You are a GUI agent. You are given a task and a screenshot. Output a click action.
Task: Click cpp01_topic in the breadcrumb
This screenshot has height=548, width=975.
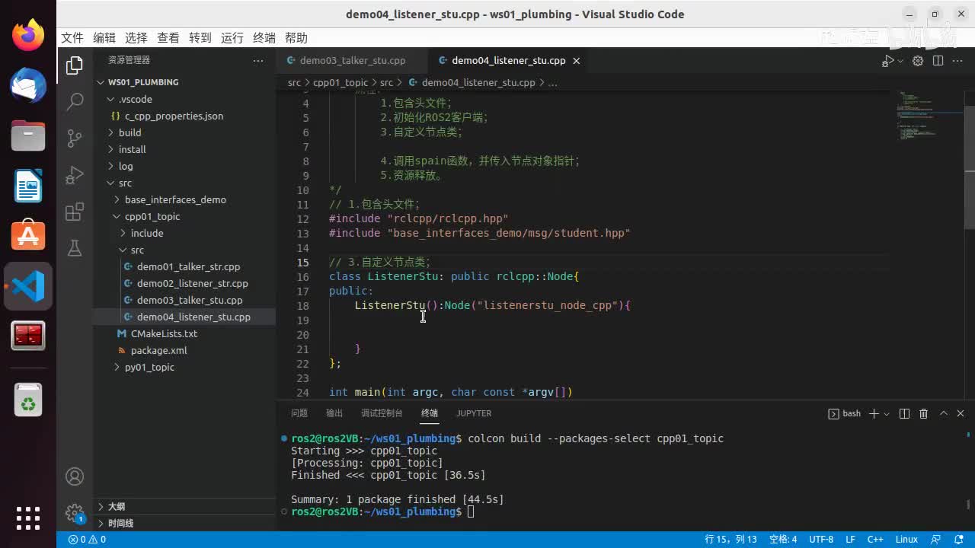(x=340, y=82)
